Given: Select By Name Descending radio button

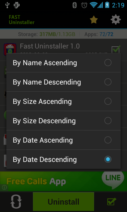Looking at the screenshot, I should pyautogui.click(x=63, y=82).
